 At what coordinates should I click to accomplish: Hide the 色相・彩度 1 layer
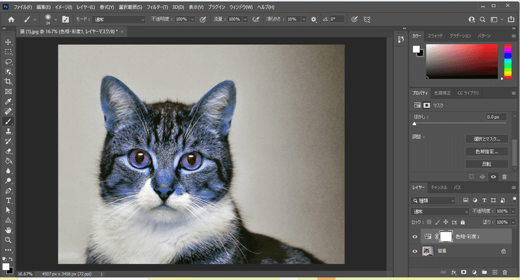click(415, 236)
